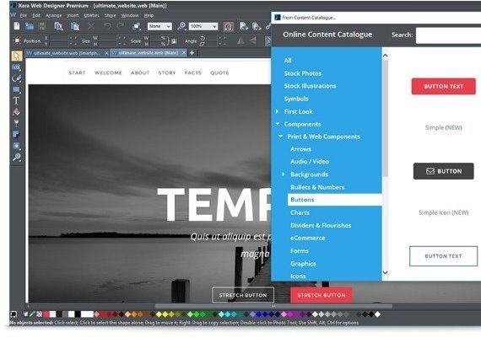This screenshot has height=338, width=481.
Task: Select Arrows under Print & Web Components
Action: pyautogui.click(x=300, y=149)
